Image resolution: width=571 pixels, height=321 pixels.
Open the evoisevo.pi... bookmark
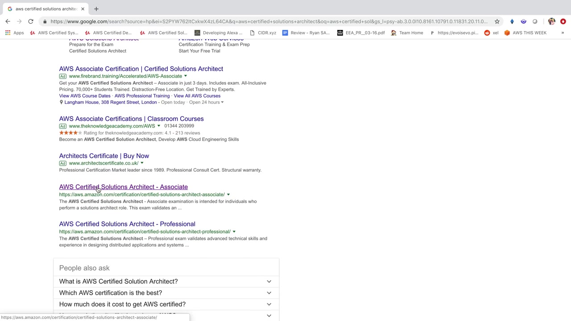click(454, 33)
